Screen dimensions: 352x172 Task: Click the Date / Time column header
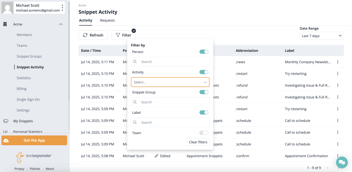(91, 51)
